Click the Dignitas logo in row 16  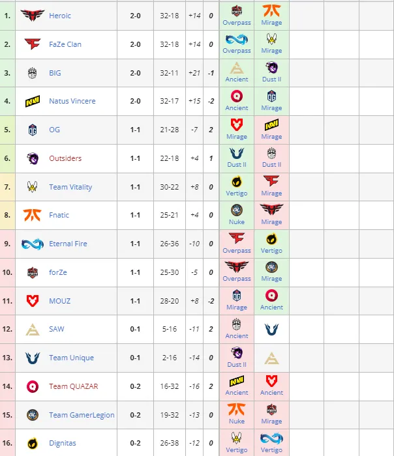33,443
